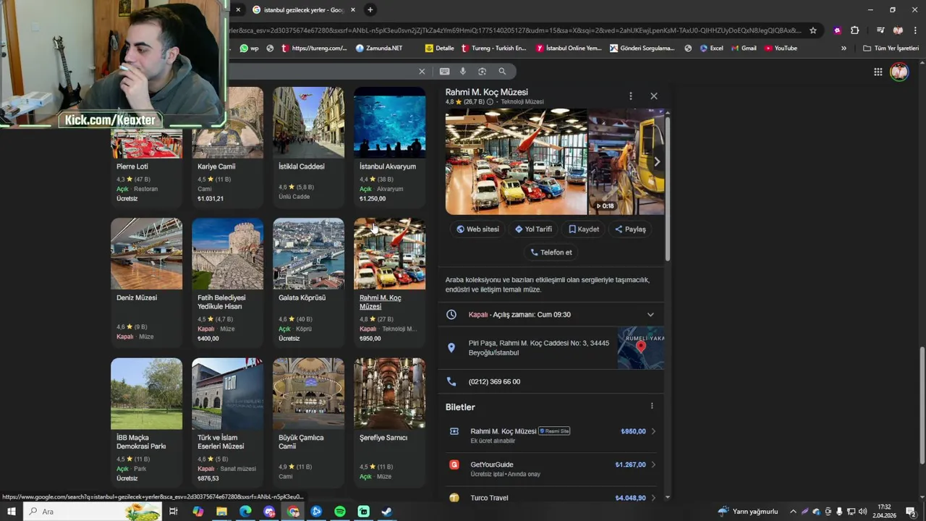Open Google Lens image search

482,71
